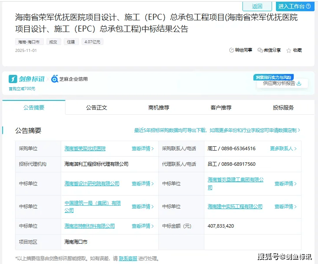Select the 客户推荐 tab
This screenshot has width=318, height=264.
[221, 108]
